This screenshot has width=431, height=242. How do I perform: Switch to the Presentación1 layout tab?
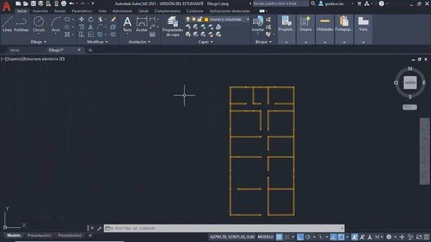39,235
